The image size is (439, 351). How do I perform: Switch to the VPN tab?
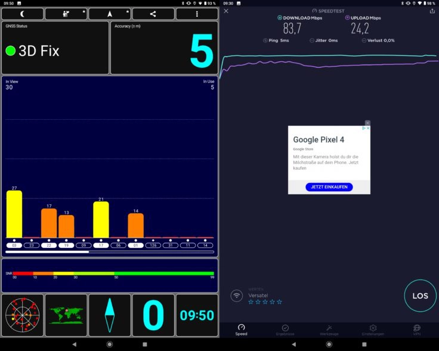(417, 330)
